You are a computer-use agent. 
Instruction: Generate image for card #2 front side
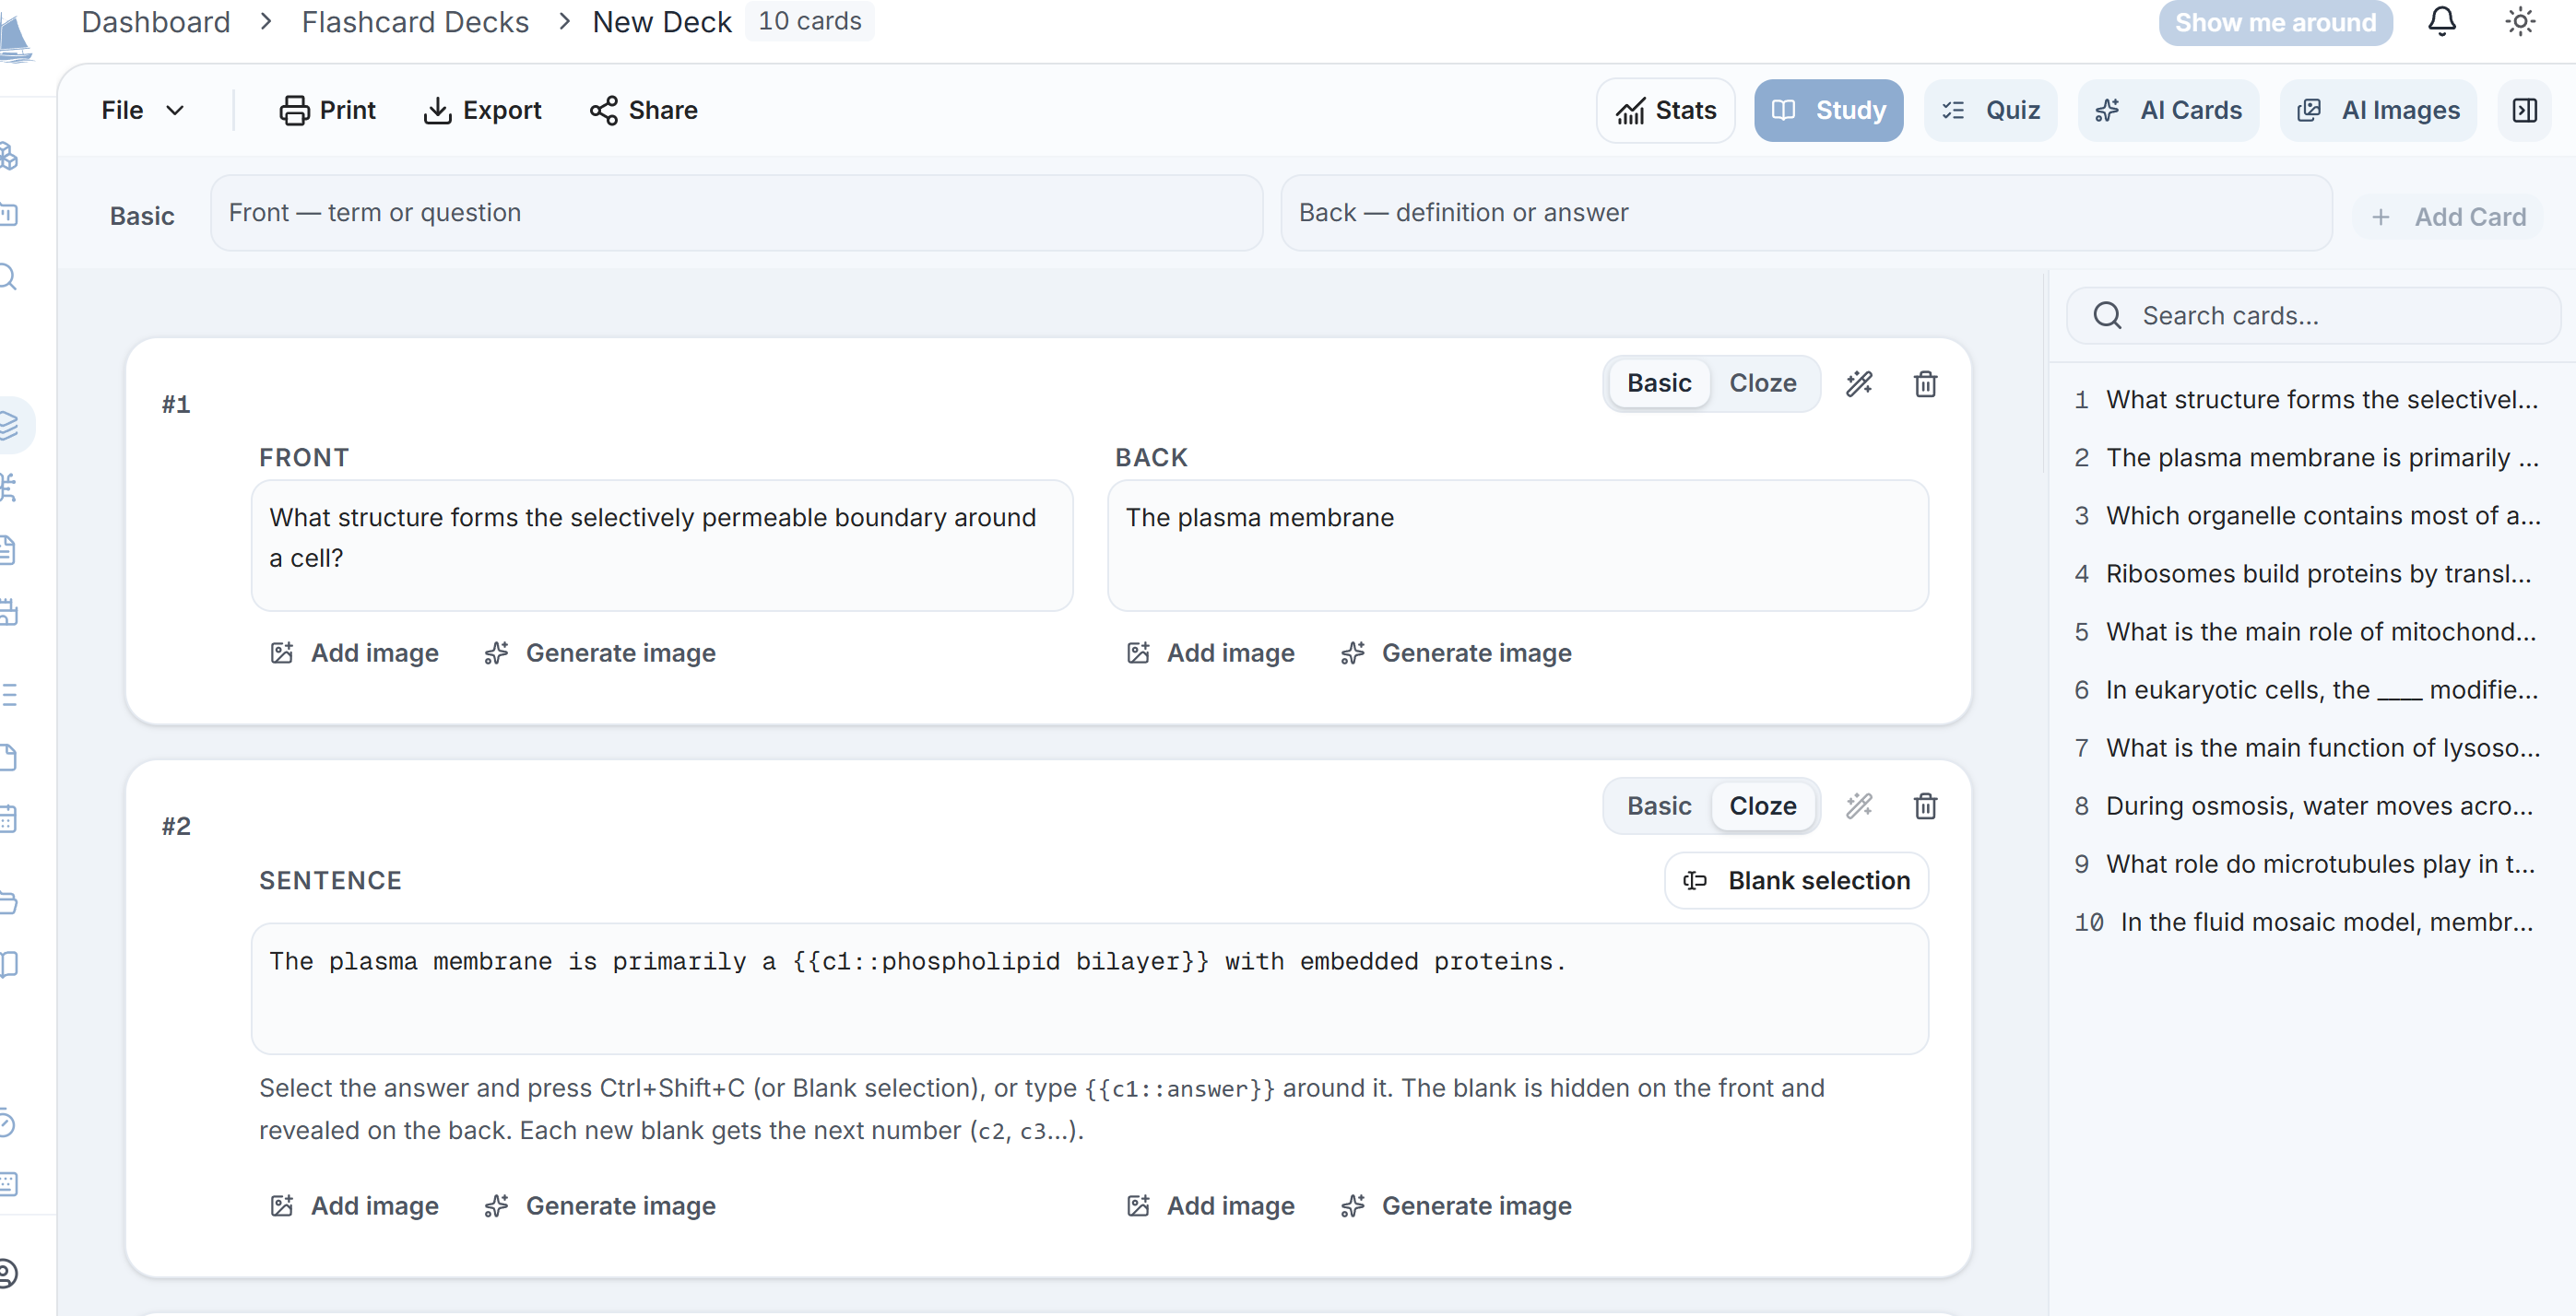[600, 1206]
